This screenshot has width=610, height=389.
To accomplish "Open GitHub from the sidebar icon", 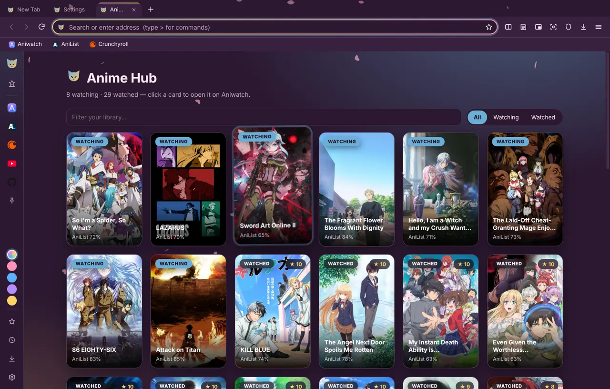I will coord(12,182).
